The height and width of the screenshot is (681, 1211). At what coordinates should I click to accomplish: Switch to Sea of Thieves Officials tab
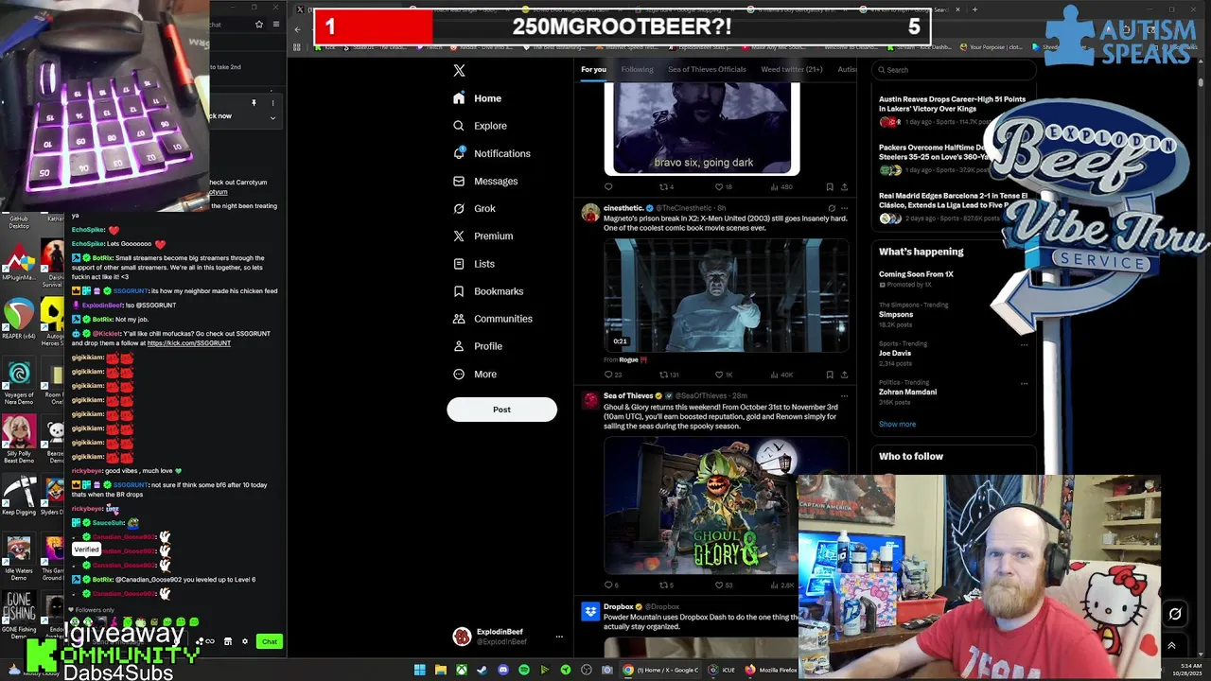(x=707, y=69)
